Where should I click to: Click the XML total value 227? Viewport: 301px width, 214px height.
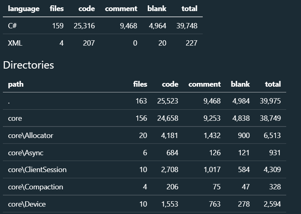click(191, 43)
